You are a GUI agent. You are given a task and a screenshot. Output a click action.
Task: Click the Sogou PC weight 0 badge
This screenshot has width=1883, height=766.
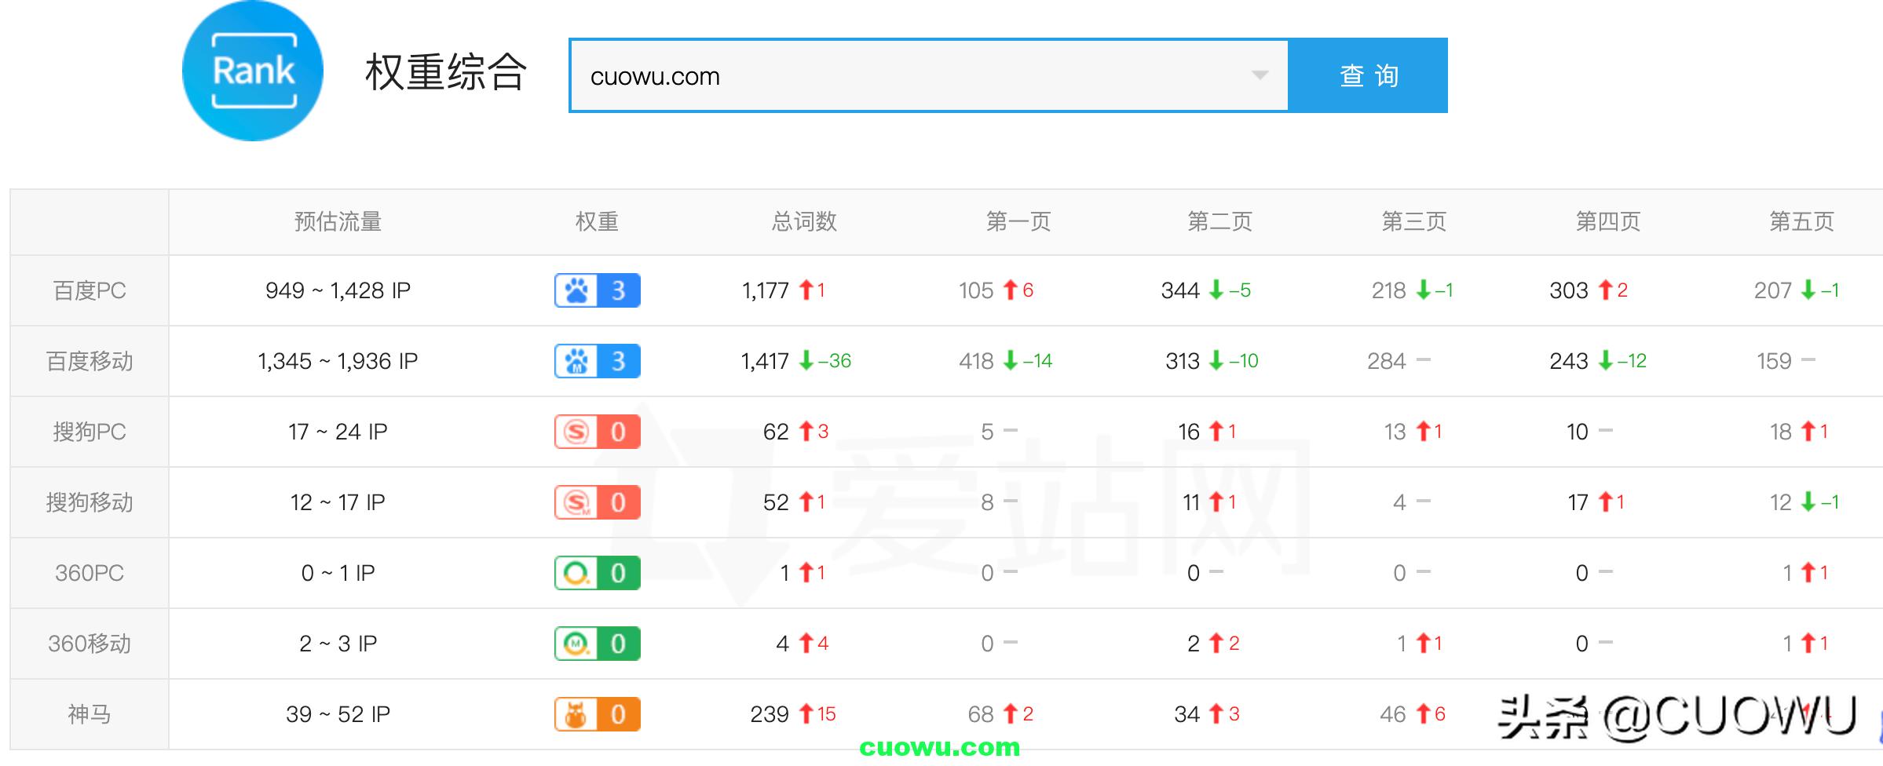(598, 432)
